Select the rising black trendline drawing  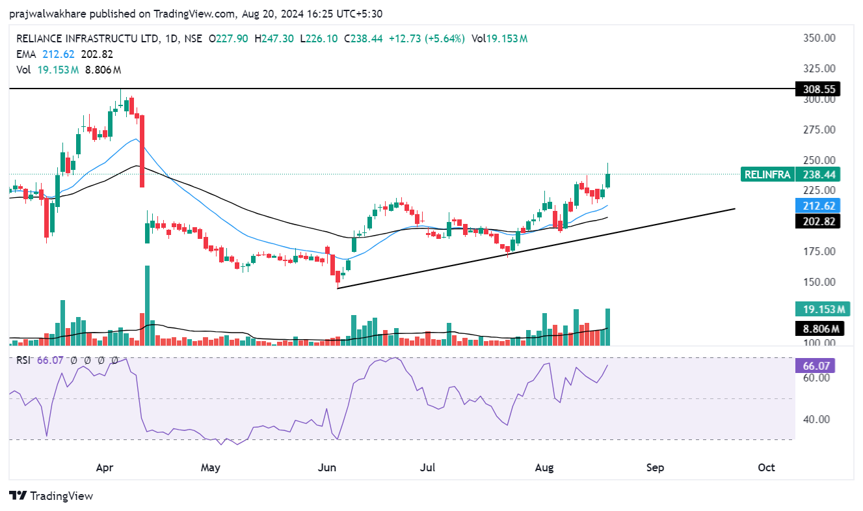point(537,248)
